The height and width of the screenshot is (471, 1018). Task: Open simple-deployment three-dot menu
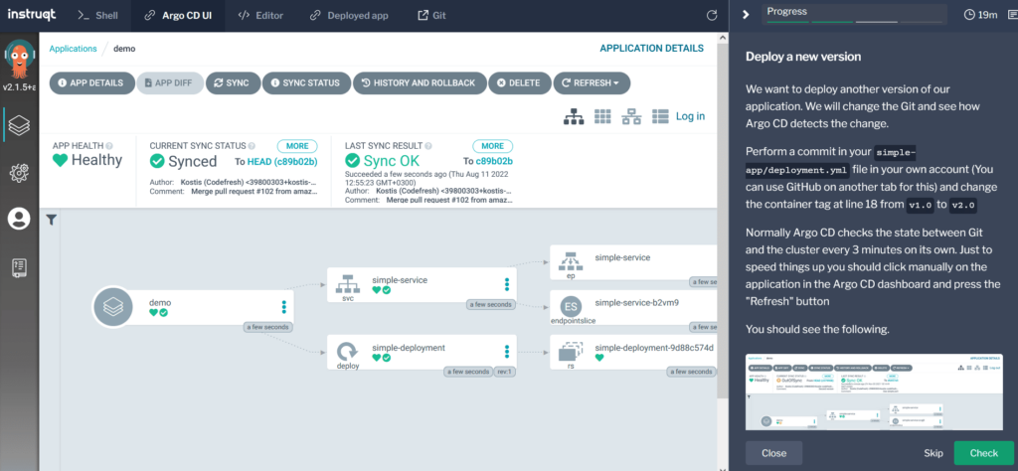point(507,352)
